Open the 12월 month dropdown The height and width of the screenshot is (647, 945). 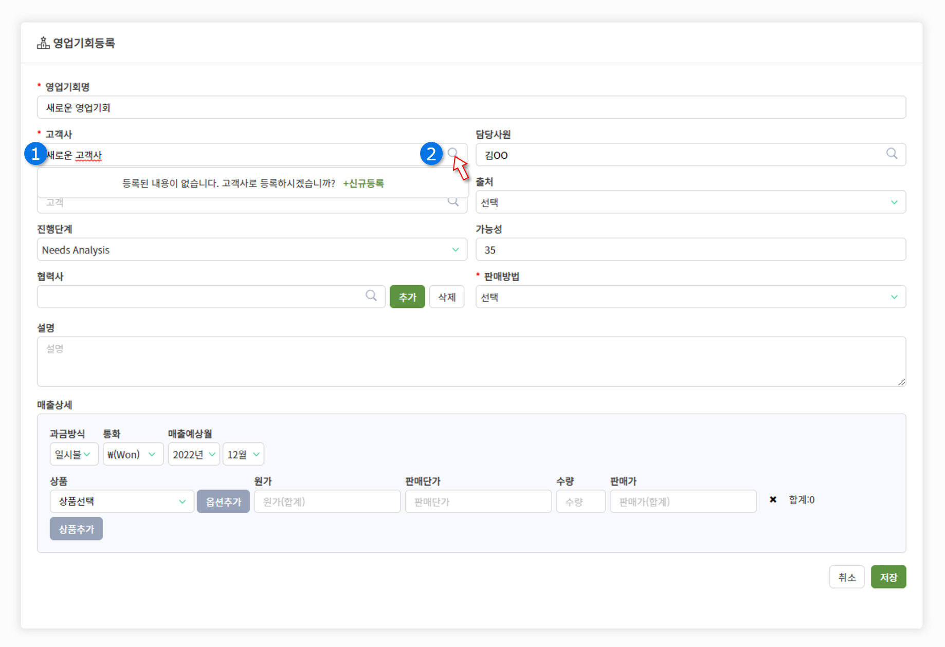pos(243,454)
